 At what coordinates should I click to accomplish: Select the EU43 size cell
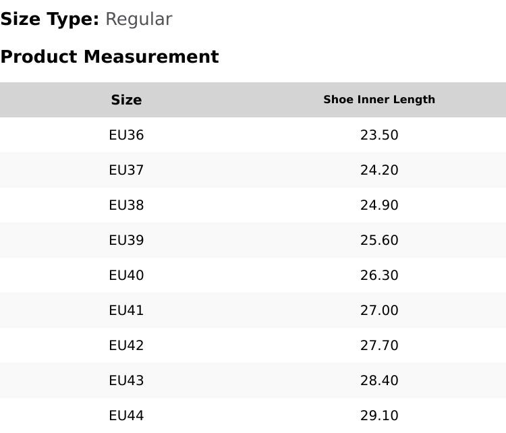tap(126, 380)
